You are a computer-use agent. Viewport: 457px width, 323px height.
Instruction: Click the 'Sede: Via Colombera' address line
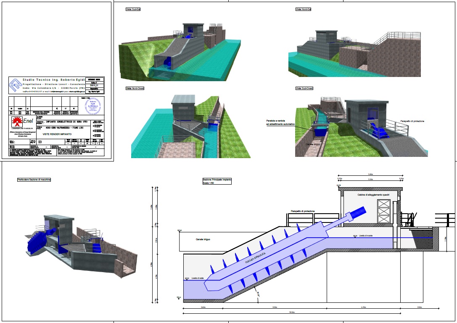54,88
